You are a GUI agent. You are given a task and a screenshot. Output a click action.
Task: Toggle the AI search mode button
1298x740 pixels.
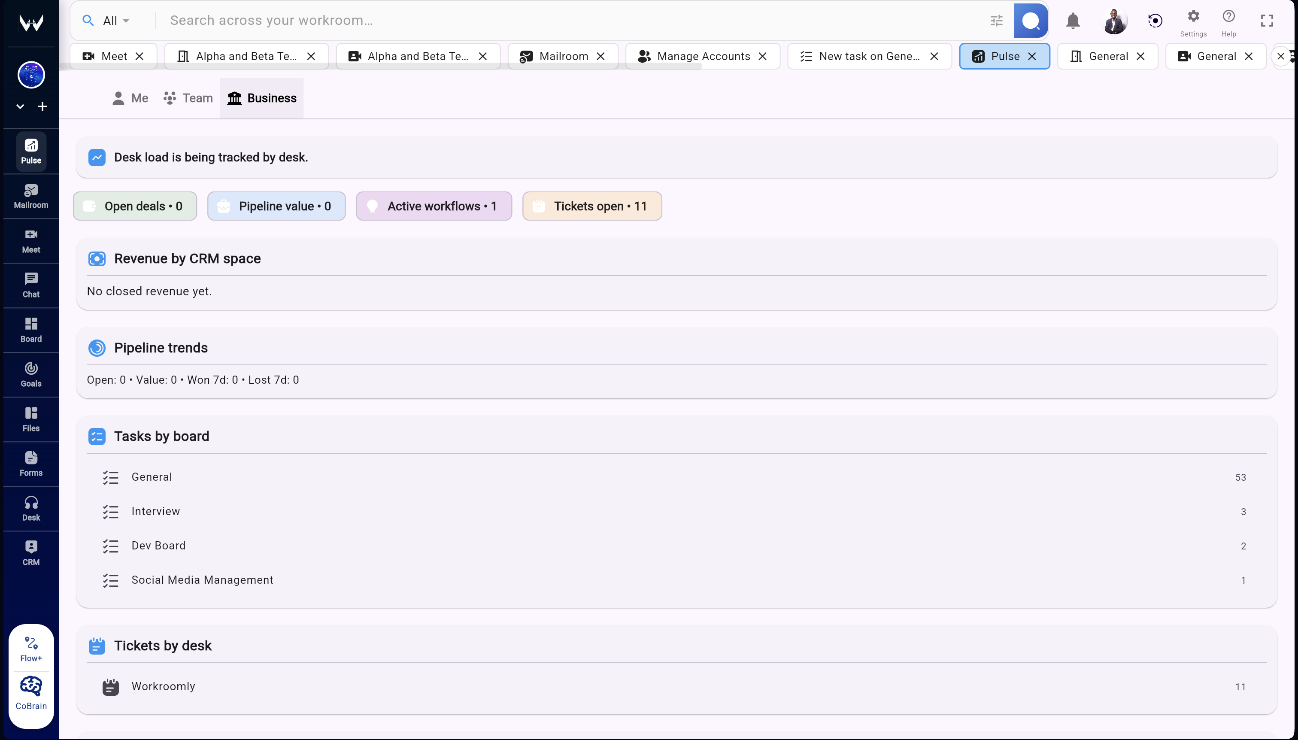1030,20
